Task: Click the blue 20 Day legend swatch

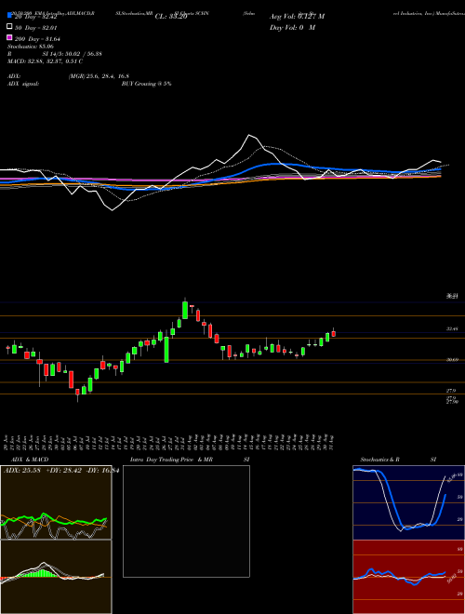Action: tap(9, 16)
